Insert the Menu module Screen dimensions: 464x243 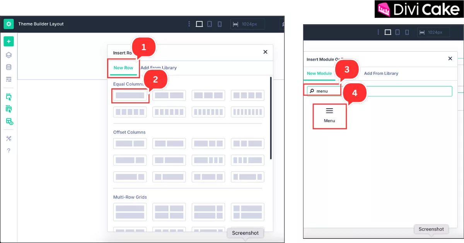click(x=329, y=116)
